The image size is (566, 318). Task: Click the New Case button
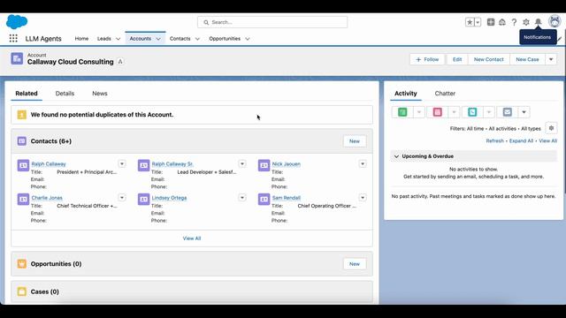tap(527, 59)
